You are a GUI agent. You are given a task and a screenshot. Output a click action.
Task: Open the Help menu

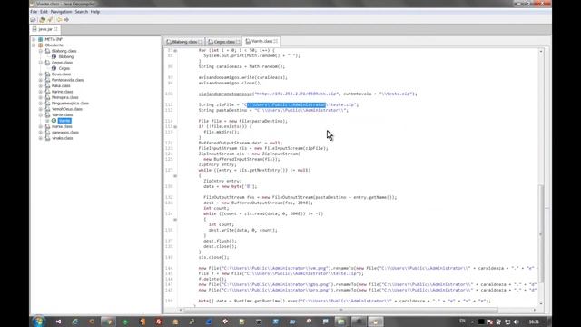pyautogui.click(x=95, y=12)
